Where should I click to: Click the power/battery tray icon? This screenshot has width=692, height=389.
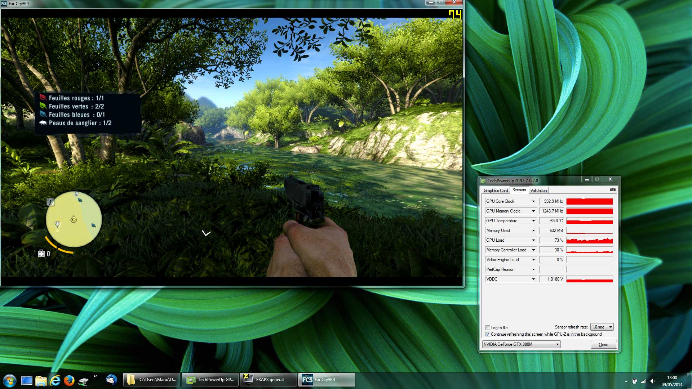635,381
